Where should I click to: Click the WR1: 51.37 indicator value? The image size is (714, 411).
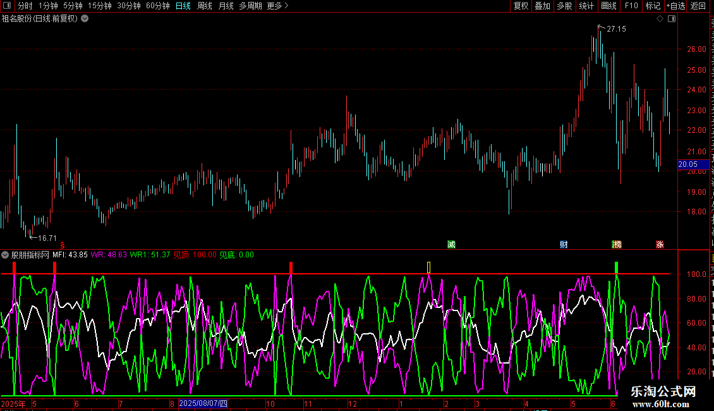click(x=150, y=255)
